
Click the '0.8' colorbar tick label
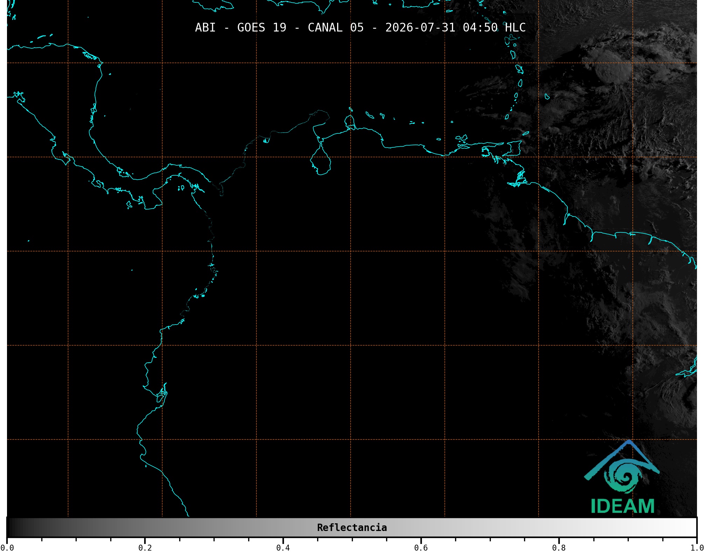[559, 548]
